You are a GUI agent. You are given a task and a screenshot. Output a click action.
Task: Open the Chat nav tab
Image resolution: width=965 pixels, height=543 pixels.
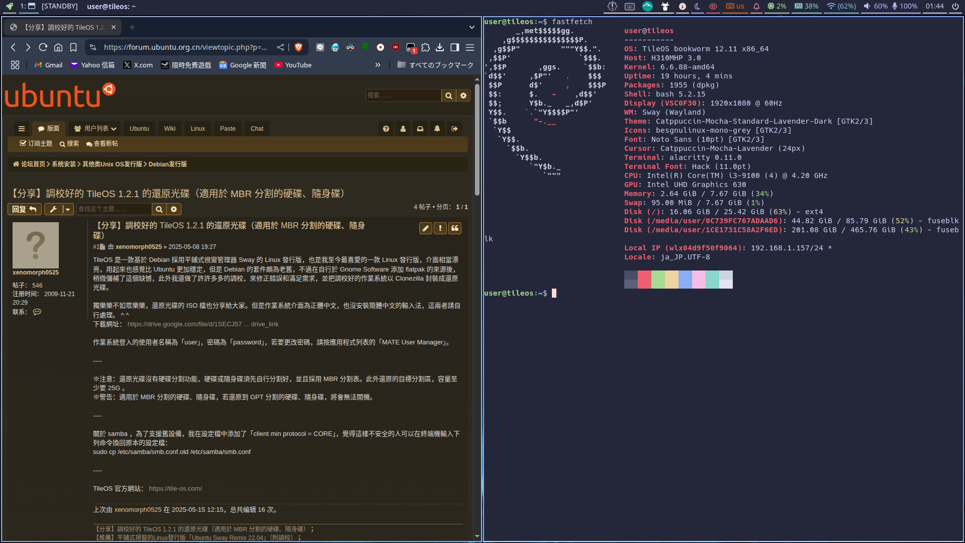(x=257, y=129)
